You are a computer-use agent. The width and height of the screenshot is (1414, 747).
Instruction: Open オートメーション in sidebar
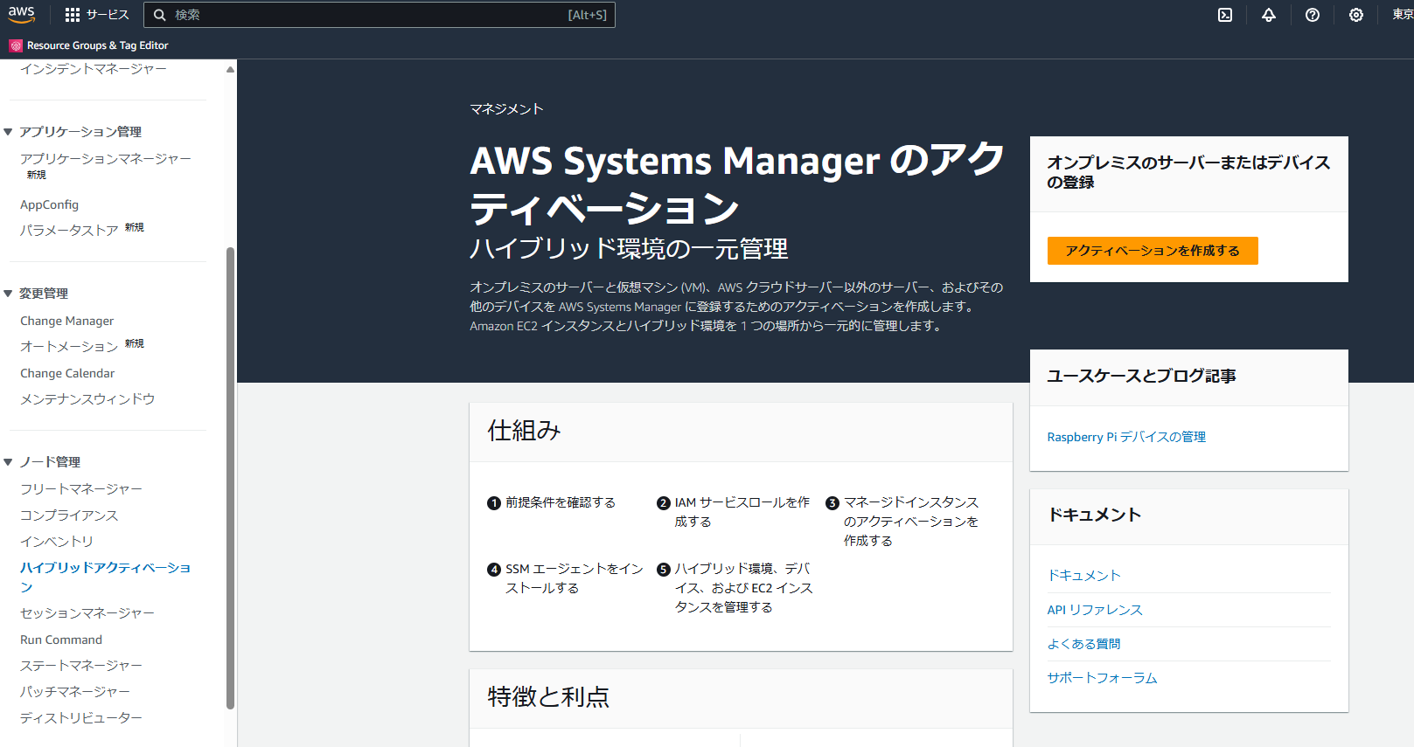[69, 347]
